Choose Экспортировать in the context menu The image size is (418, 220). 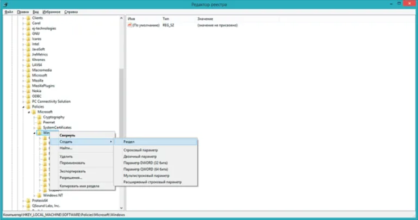(83, 171)
